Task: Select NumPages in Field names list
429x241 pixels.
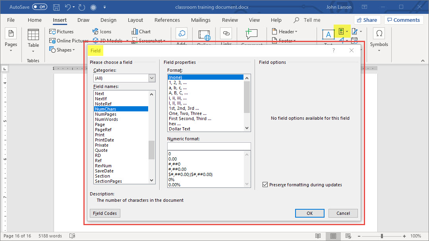Action: [x=106, y=114]
